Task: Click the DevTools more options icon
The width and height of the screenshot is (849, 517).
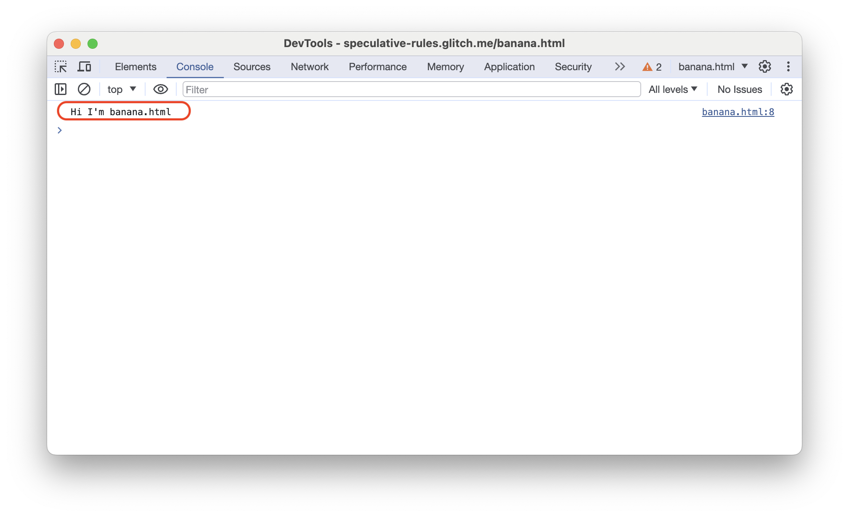Action: (788, 67)
